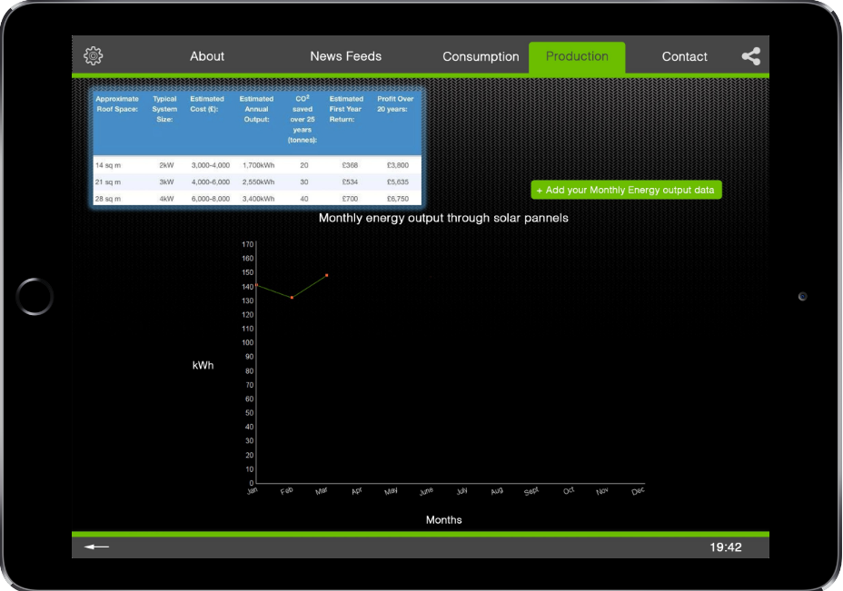Go to the Consumption tab
The height and width of the screenshot is (591, 843).
[x=481, y=56]
